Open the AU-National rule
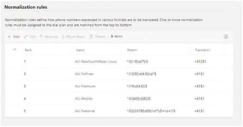 click(x=85, y=111)
